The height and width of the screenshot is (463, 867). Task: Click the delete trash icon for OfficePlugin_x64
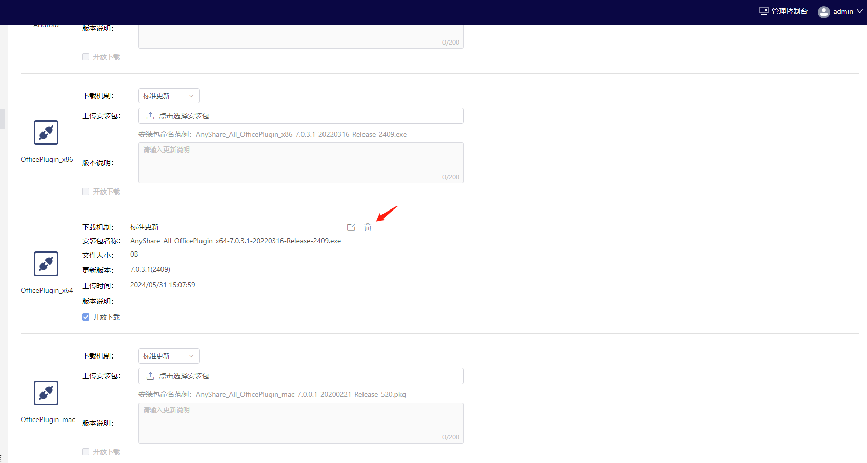[x=368, y=227]
